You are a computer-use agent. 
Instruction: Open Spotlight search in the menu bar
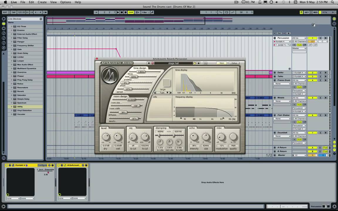(x=332, y=2)
